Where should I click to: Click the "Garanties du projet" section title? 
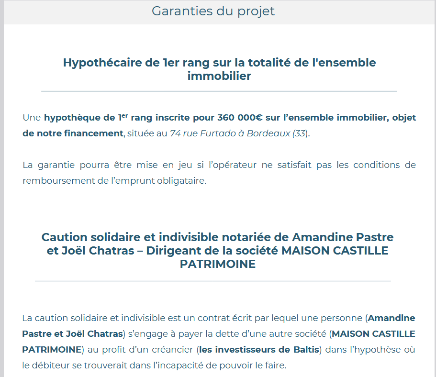pos(213,11)
